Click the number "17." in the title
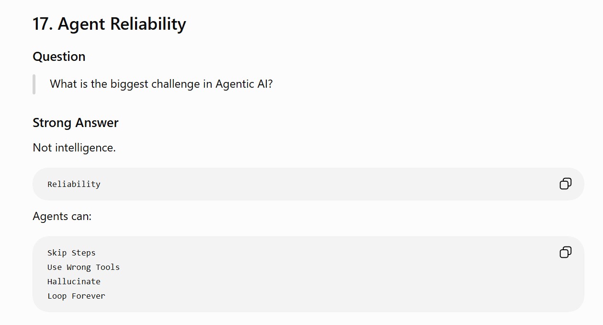Viewport: 603px width, 325px height. coord(43,24)
